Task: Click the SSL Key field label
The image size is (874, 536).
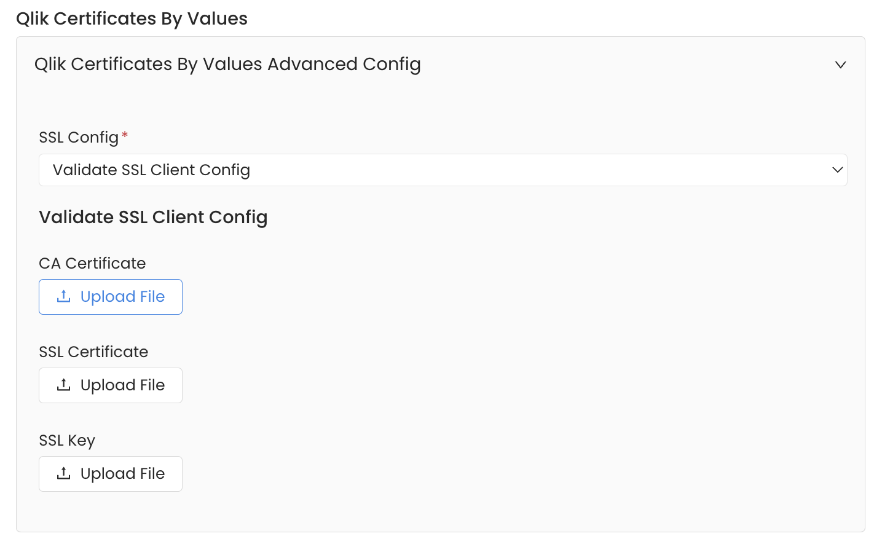Action: tap(67, 440)
